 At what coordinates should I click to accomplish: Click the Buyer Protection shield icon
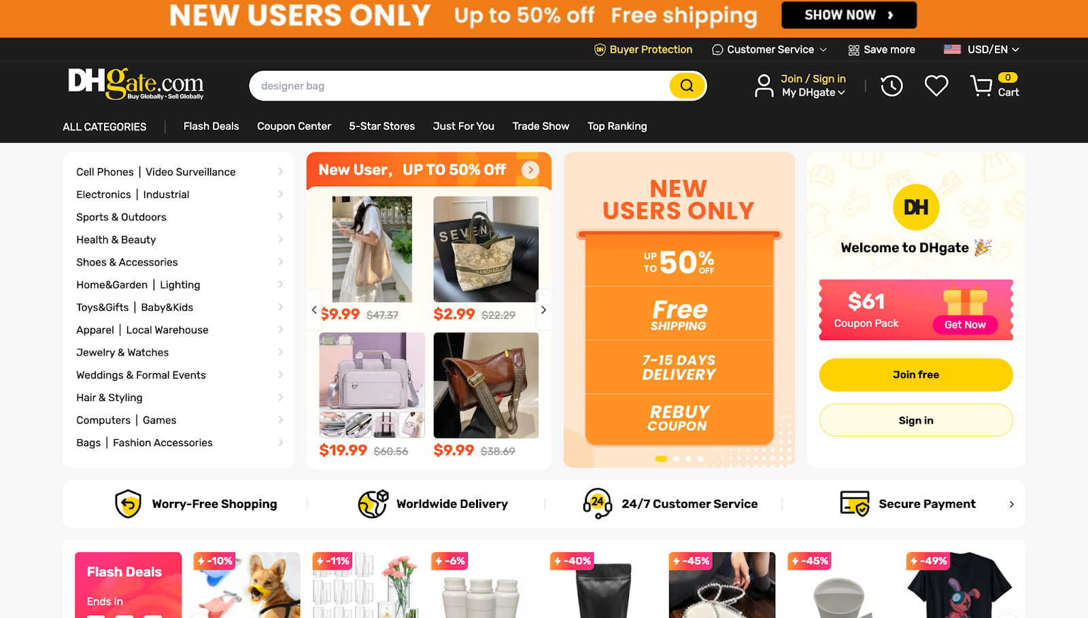click(x=600, y=50)
